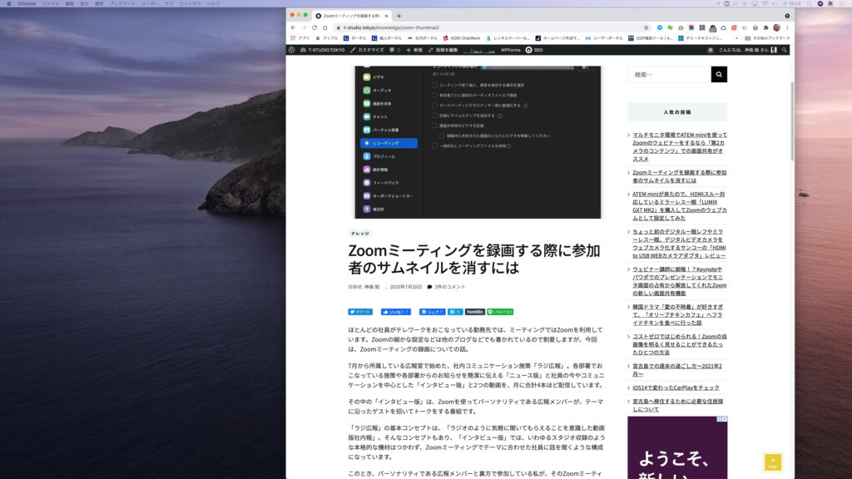Screen dimensions: 852x479
Task: Open the Chrome three-dot menu
Action: pyautogui.click(x=787, y=27)
